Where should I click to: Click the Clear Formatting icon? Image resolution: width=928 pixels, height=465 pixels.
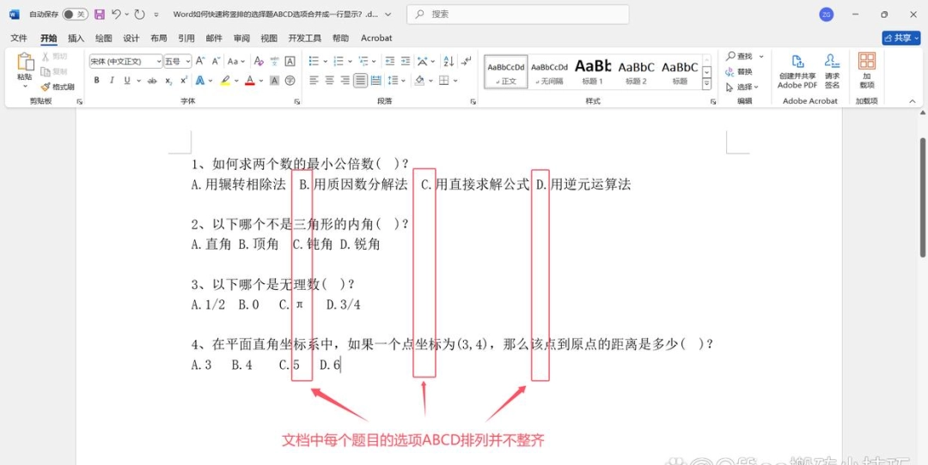(x=259, y=61)
